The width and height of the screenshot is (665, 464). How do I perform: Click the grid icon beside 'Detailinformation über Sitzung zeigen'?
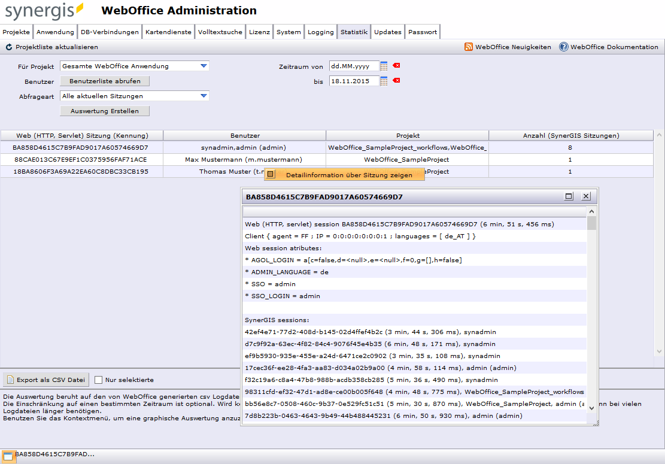pos(271,174)
